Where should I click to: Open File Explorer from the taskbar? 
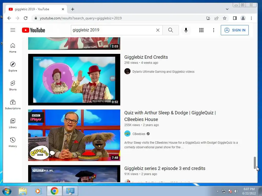[x=23, y=191]
